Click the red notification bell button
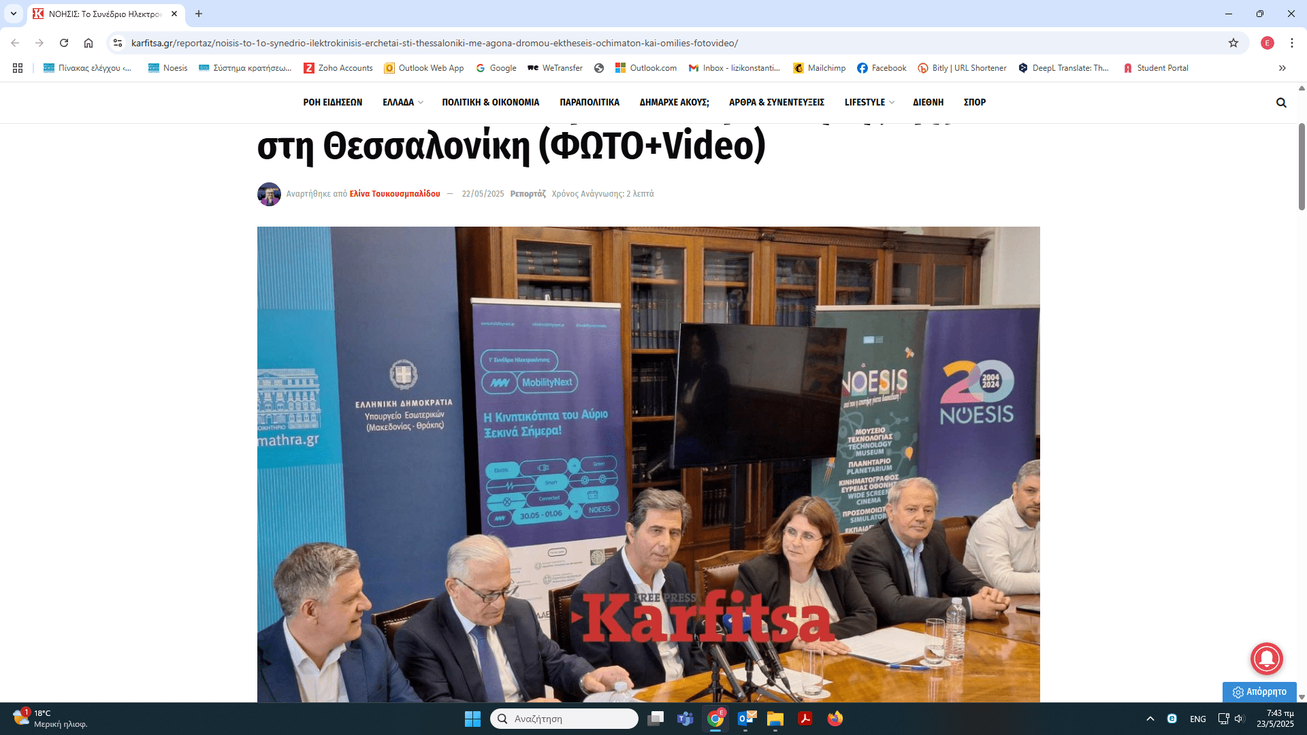The image size is (1307, 735). (1266, 658)
